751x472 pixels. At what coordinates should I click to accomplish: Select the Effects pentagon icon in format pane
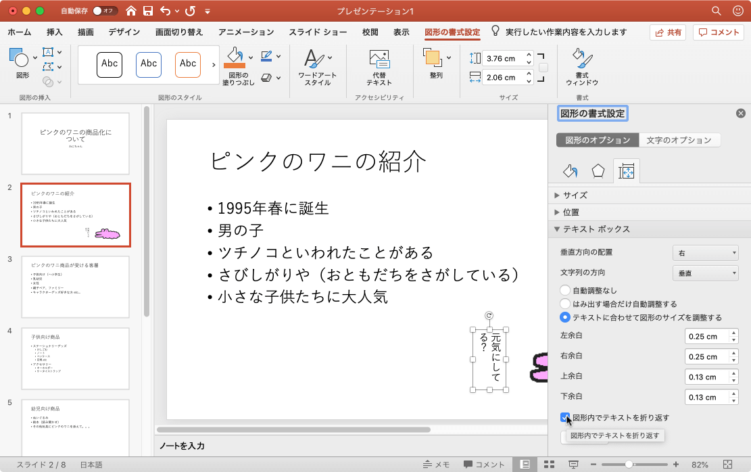pos(598,171)
